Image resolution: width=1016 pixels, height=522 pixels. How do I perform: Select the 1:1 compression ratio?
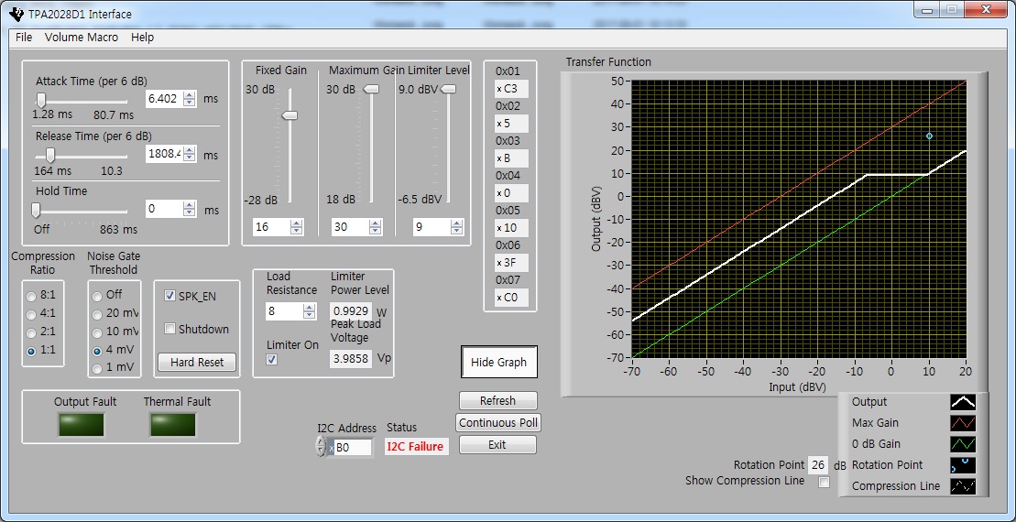(31, 351)
